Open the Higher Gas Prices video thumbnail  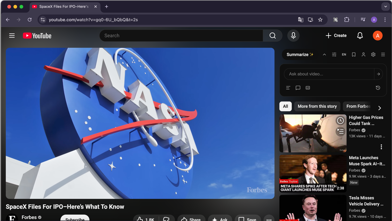tap(313, 133)
